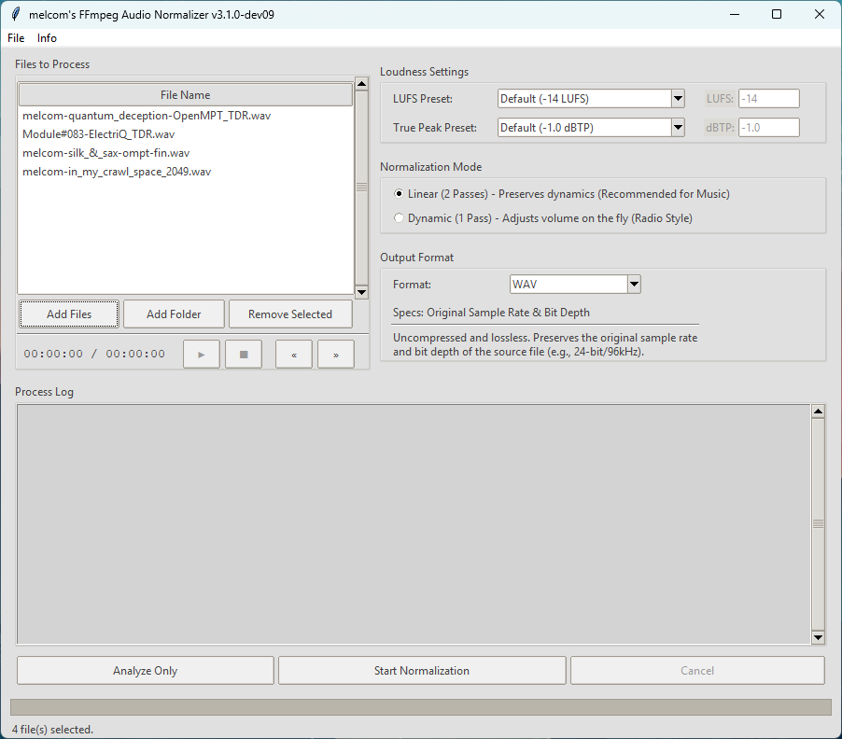
Task: Click the Start Normalization button
Action: [422, 671]
